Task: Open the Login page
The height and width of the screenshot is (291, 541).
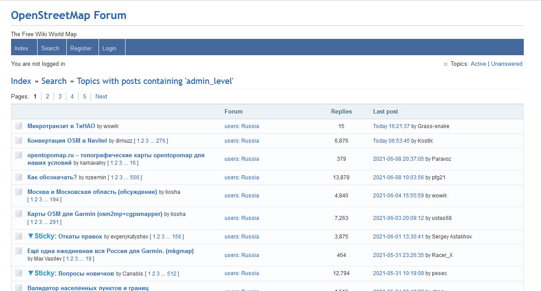Action: [x=109, y=48]
